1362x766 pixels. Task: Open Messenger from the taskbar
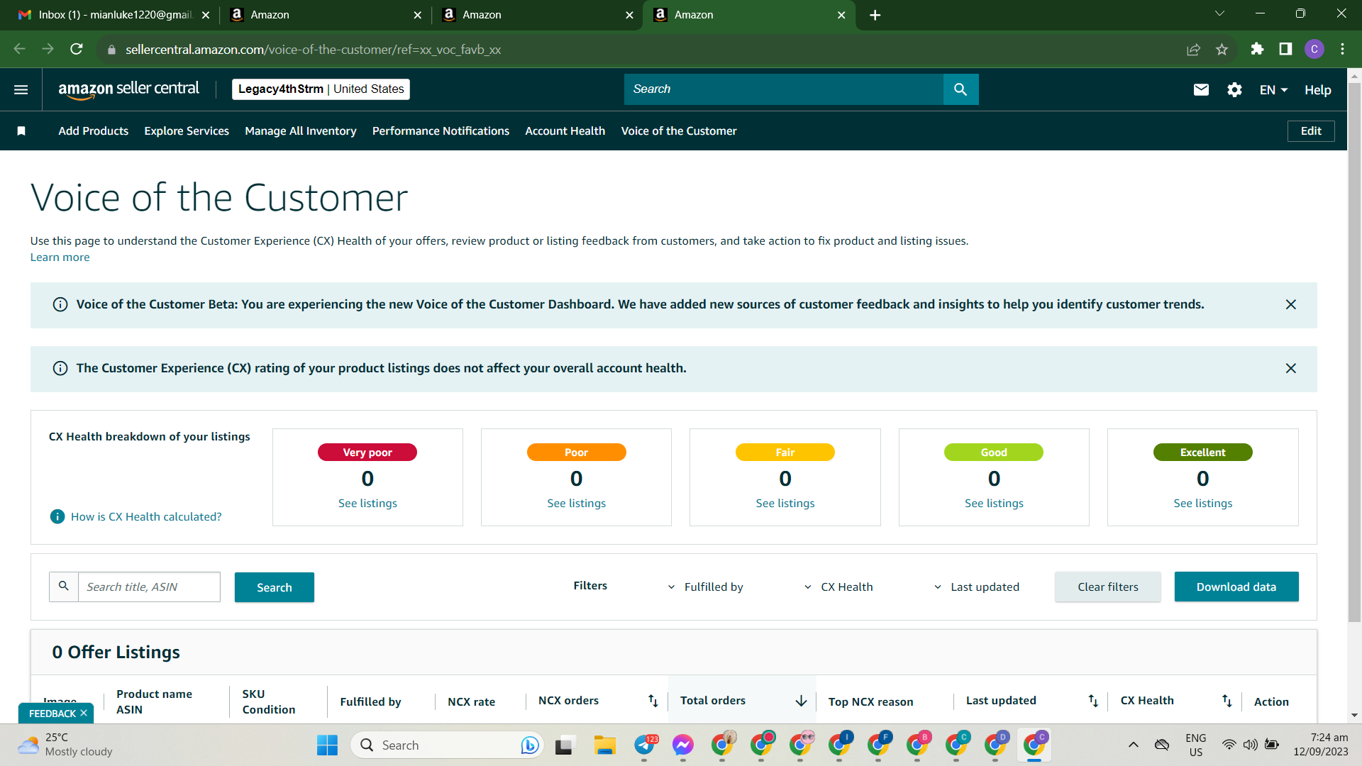[683, 745]
